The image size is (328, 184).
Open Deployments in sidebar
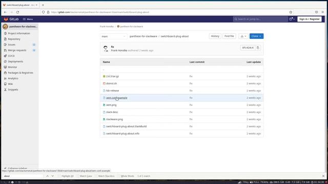pyautogui.click(x=15, y=61)
